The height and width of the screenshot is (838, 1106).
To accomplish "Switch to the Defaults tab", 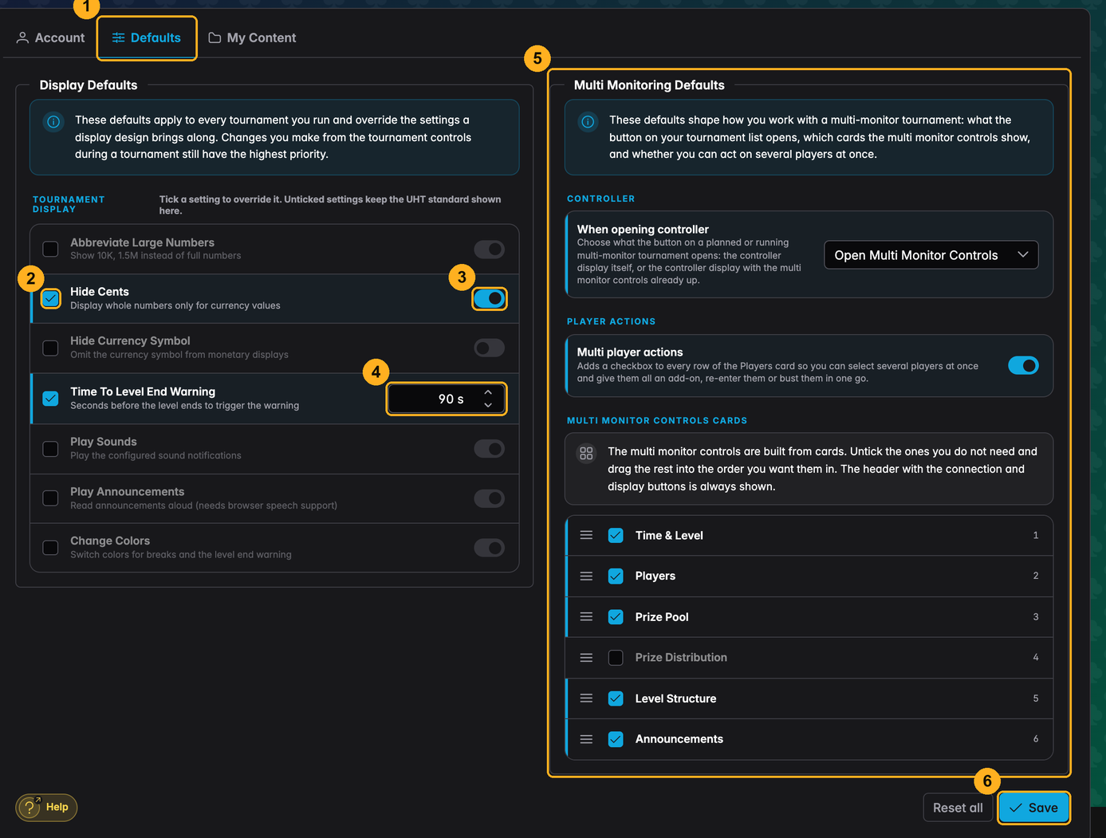I will point(147,37).
